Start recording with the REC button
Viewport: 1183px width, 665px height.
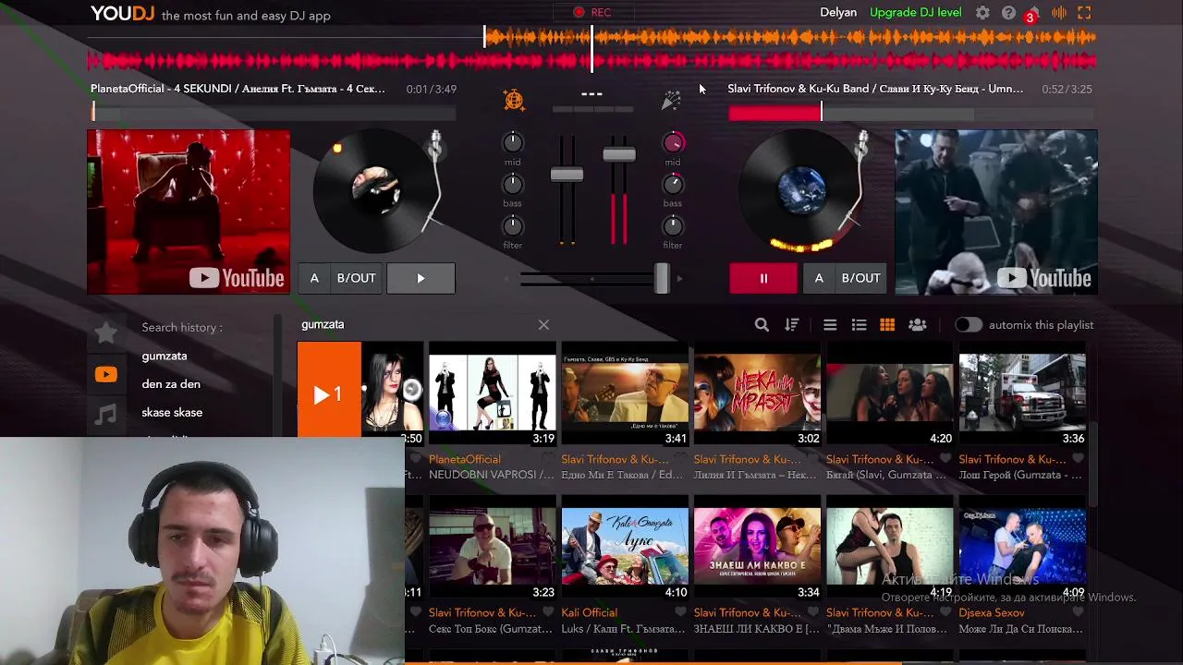pos(592,12)
